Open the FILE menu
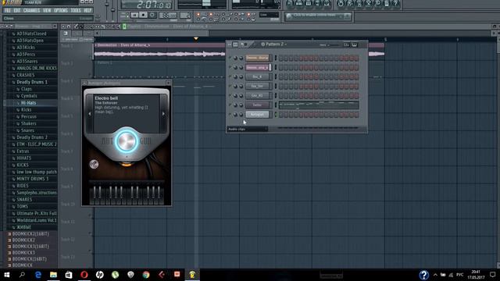 [x=7, y=10]
